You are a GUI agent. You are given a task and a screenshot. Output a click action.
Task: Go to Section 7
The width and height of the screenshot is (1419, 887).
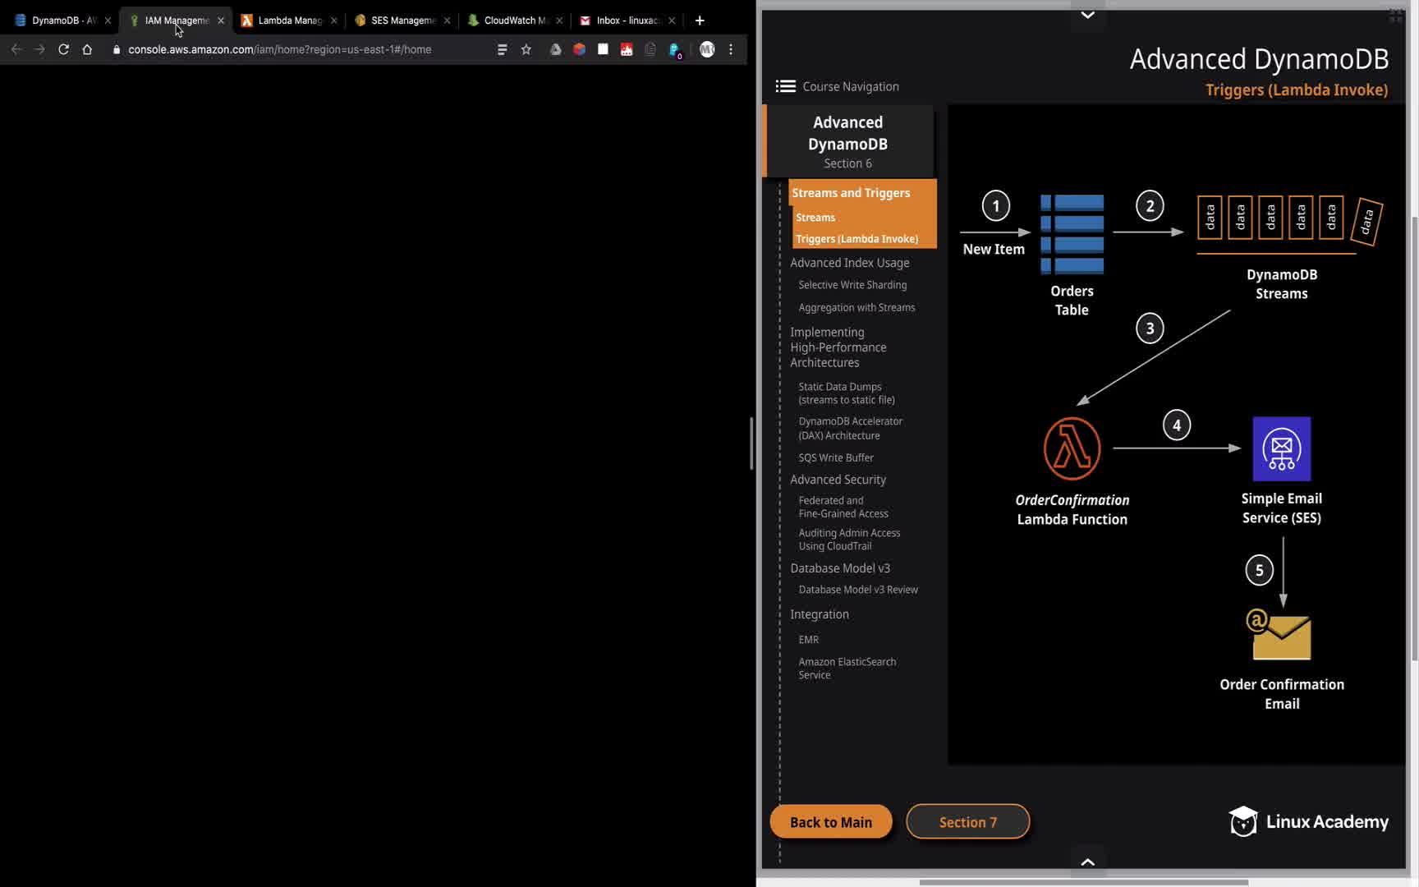pyautogui.click(x=968, y=822)
